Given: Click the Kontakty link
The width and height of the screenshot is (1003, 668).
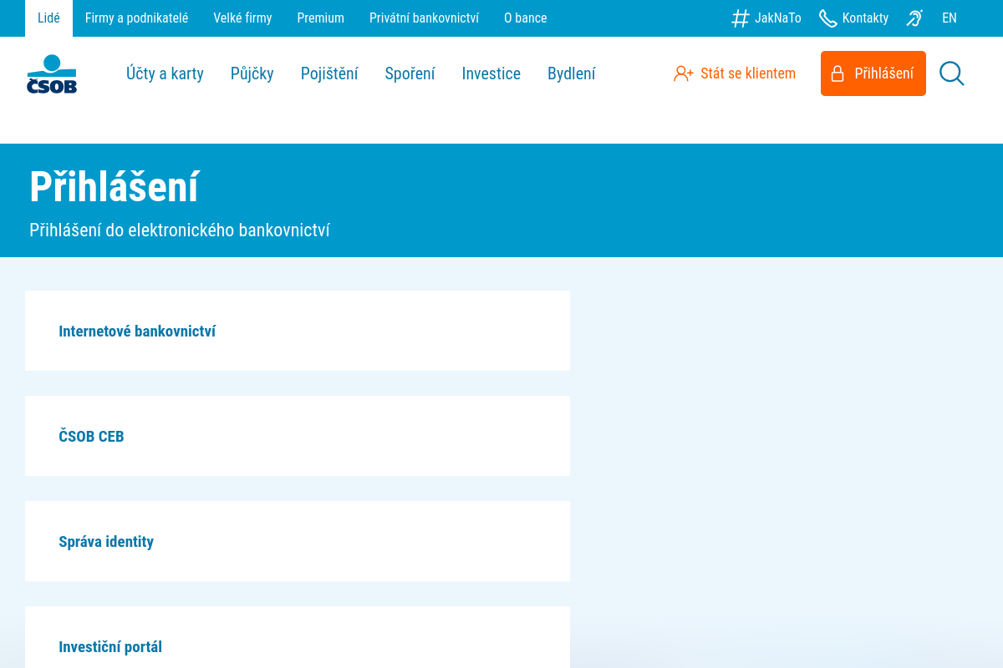Looking at the screenshot, I should click(865, 18).
